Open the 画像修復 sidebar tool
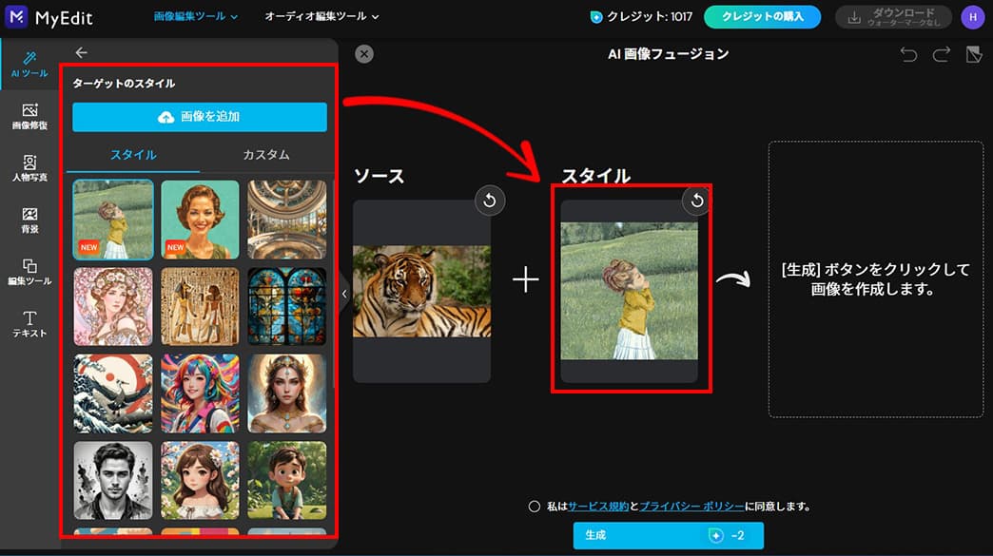The width and height of the screenshot is (993, 556). click(29, 117)
